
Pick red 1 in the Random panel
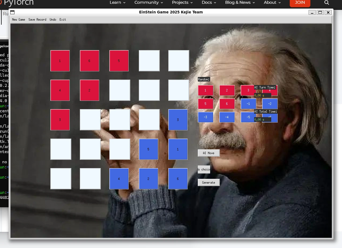tap(206, 90)
